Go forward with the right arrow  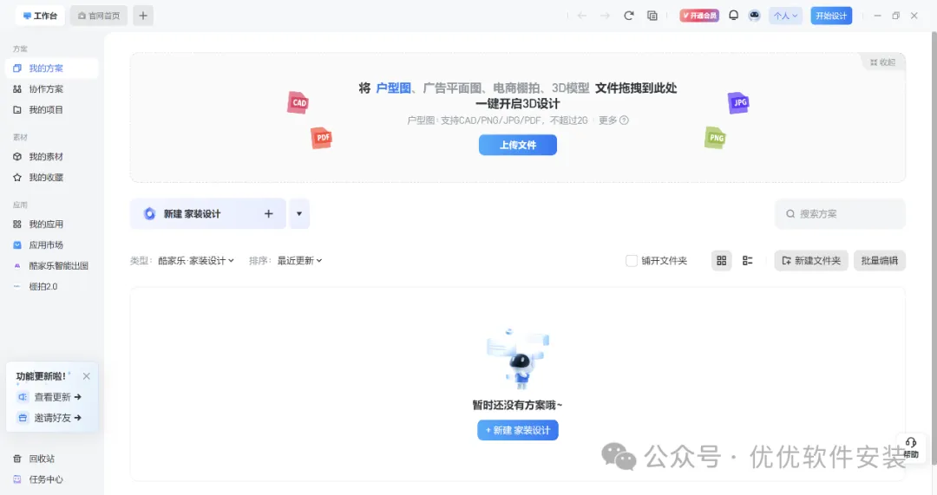click(605, 16)
